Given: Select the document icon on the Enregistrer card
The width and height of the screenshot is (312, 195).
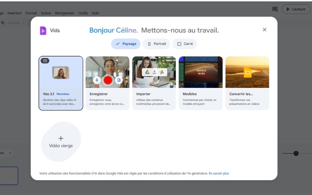Looking at the screenshot, I should pyautogui.click(x=119, y=80).
